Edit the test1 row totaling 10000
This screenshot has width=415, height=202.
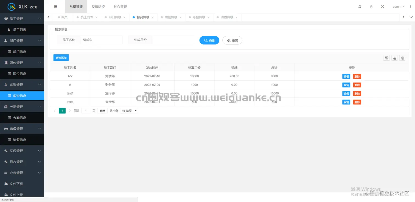coord(346,93)
